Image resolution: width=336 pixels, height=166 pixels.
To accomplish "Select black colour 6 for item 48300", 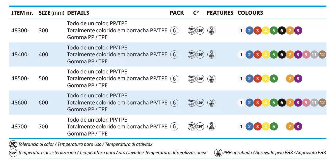I will tap(282, 31).
